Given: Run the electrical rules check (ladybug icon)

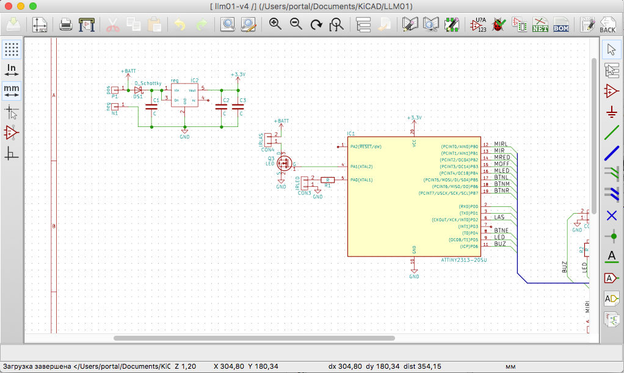Looking at the screenshot, I should click(x=498, y=25).
